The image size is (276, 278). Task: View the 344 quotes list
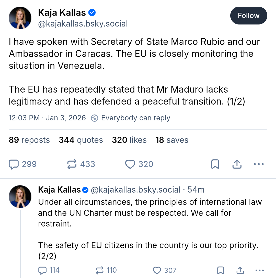tap(81, 140)
